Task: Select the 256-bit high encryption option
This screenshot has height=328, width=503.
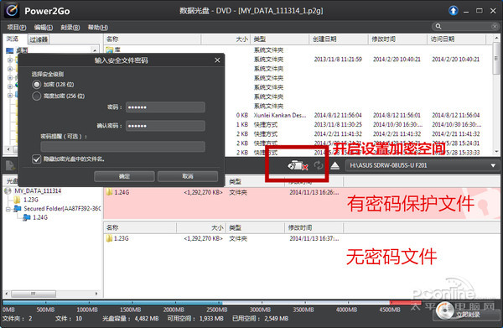Action: coord(37,96)
